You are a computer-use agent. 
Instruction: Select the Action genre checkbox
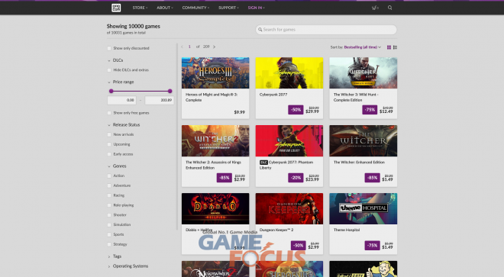pyautogui.click(x=109, y=176)
